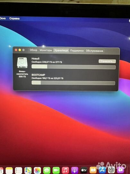This screenshot has height=174, width=130.
Task: Click the BOOTCAMP volume name
Action: point(39,75)
